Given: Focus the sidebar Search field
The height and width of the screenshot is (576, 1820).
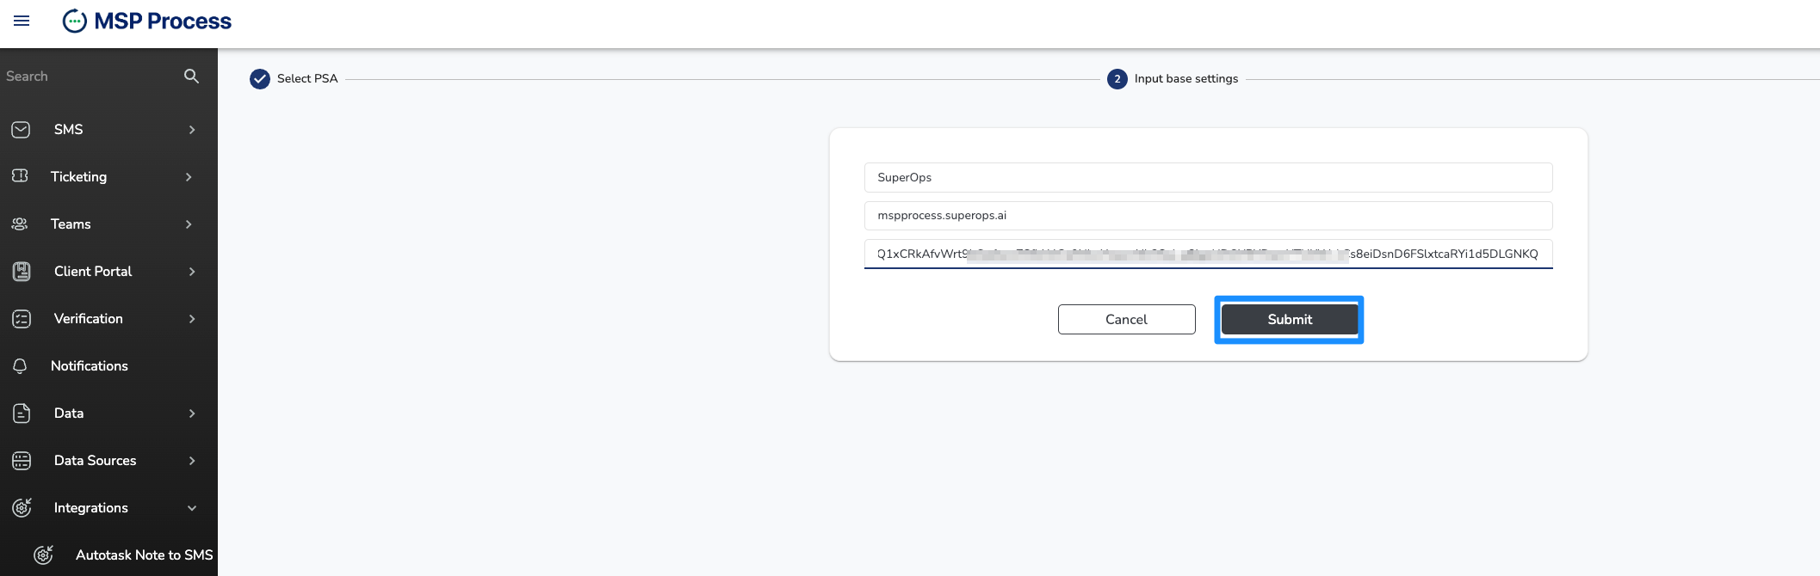Looking at the screenshot, I should coord(90,77).
